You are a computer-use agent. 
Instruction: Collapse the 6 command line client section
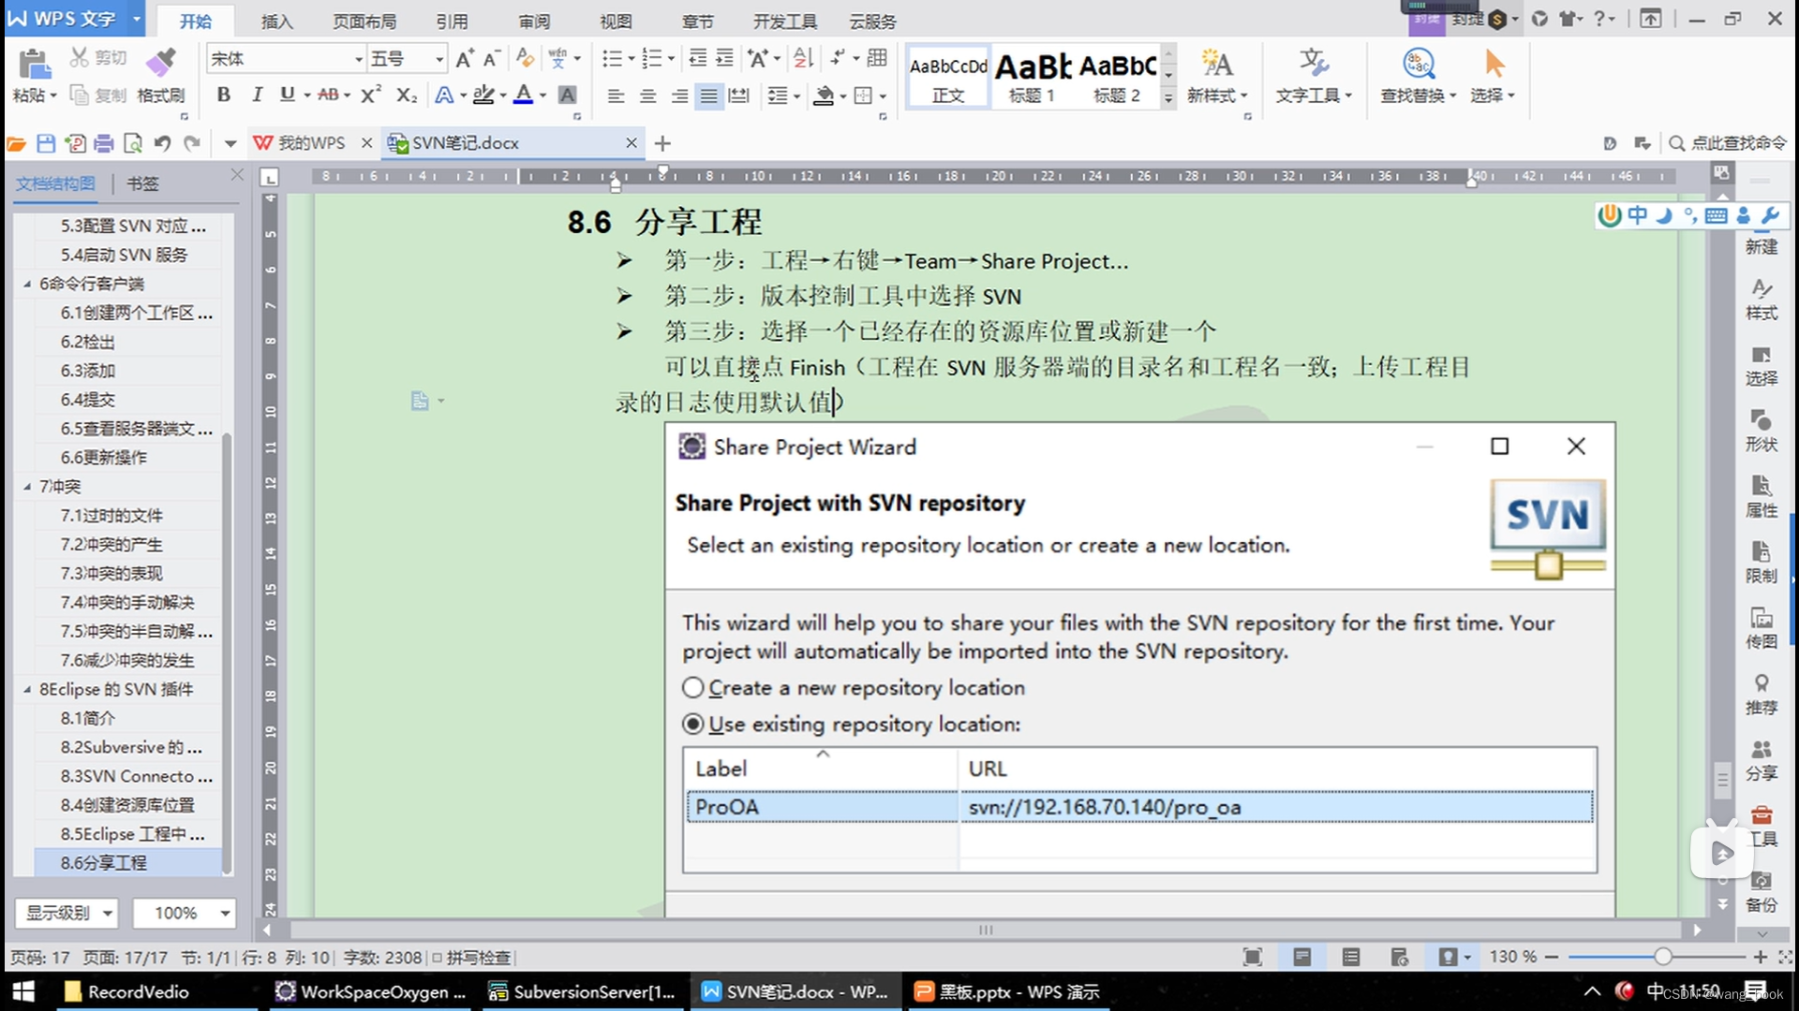click(x=27, y=284)
